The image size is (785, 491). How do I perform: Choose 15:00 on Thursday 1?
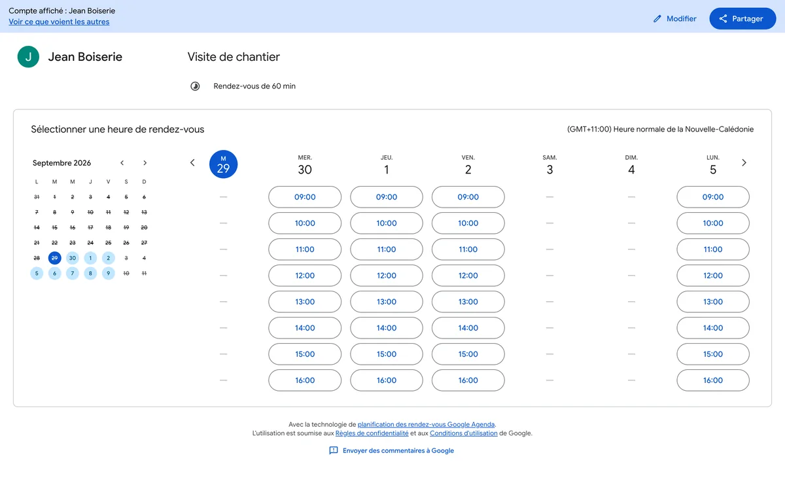387,354
